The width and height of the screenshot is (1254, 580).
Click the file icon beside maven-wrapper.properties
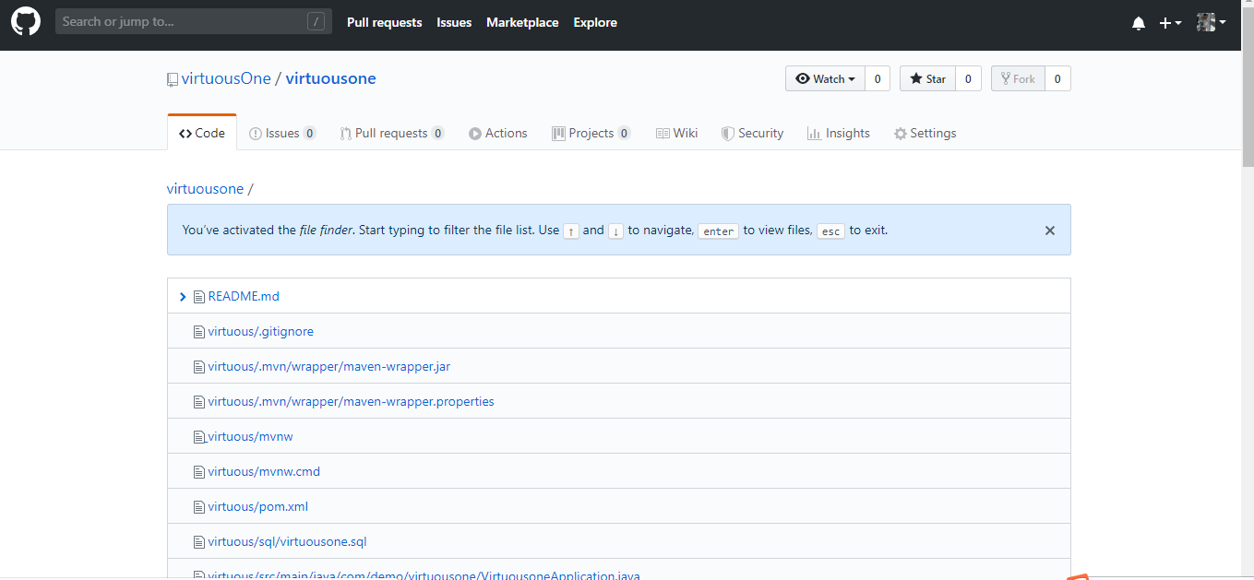coord(198,402)
